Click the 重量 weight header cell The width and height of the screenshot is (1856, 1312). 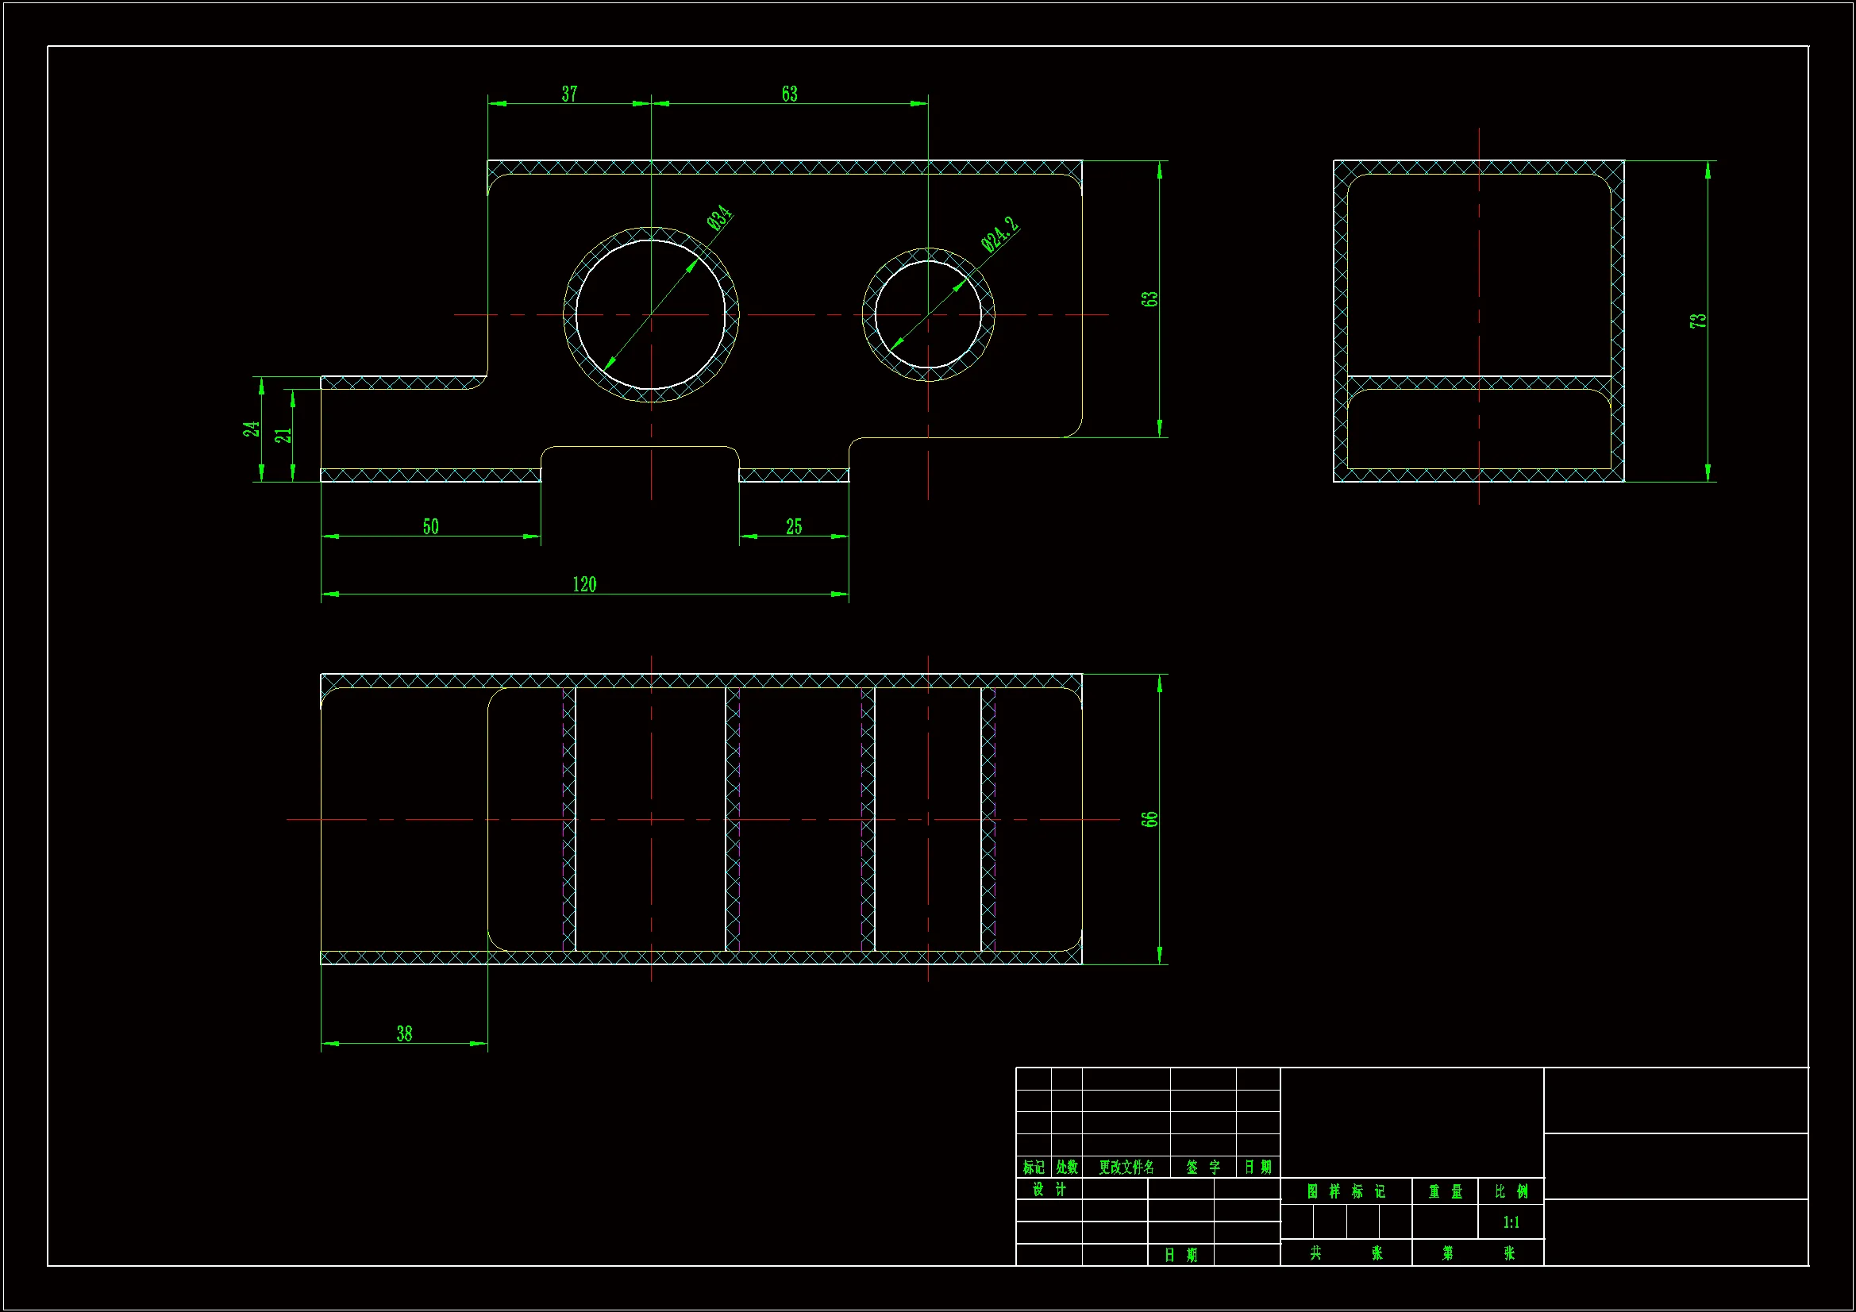(x=1446, y=1191)
